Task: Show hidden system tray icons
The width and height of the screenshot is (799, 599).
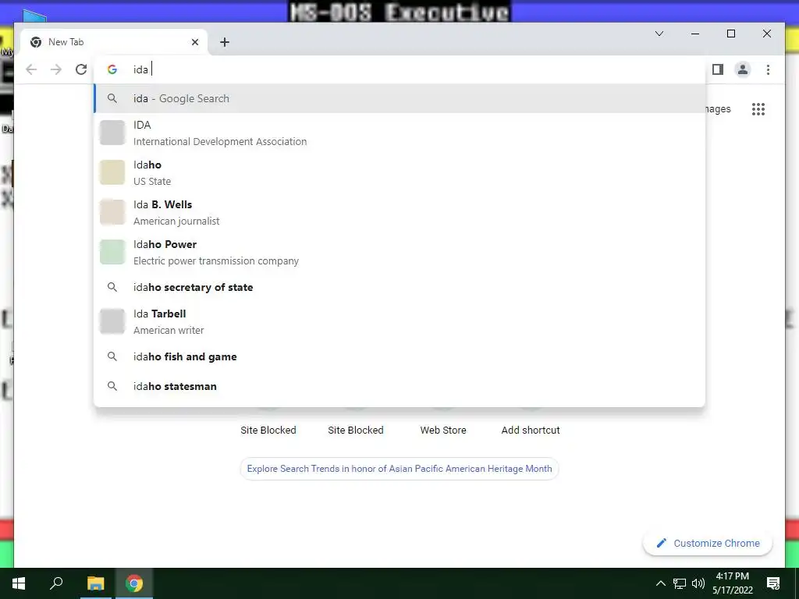Action: 660,583
